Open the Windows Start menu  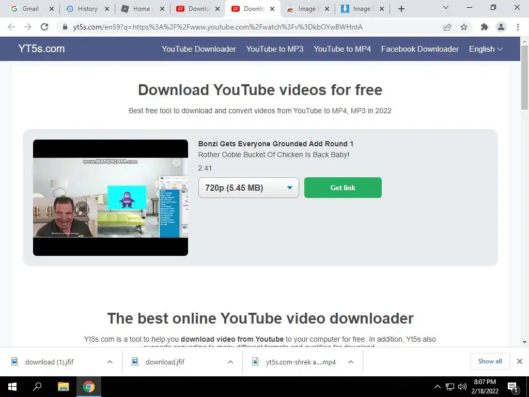(x=12, y=387)
